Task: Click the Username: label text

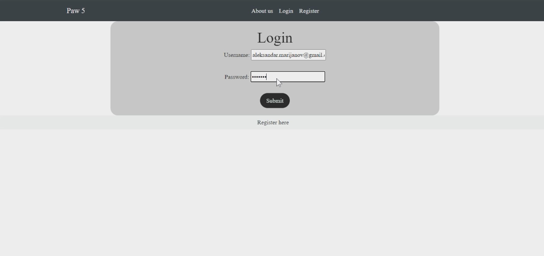Action: click(237, 55)
